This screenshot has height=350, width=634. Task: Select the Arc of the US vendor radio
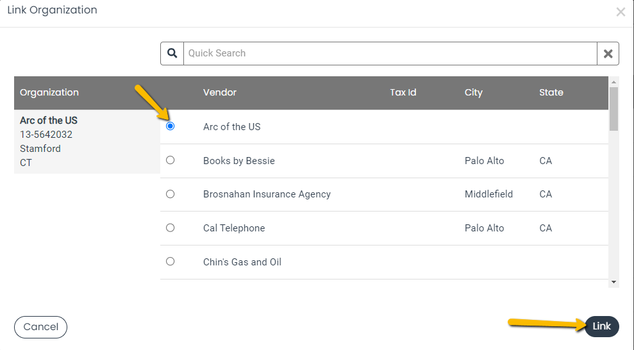pos(171,126)
